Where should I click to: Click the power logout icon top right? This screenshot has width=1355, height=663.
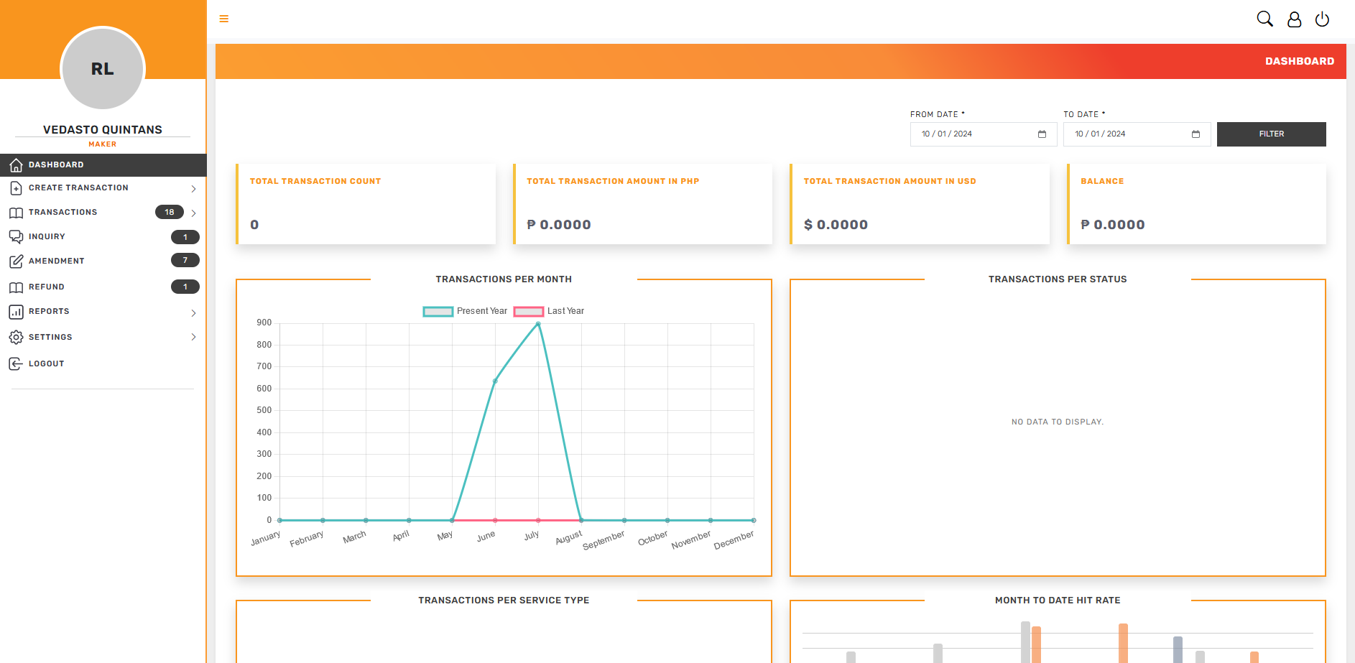(1323, 19)
